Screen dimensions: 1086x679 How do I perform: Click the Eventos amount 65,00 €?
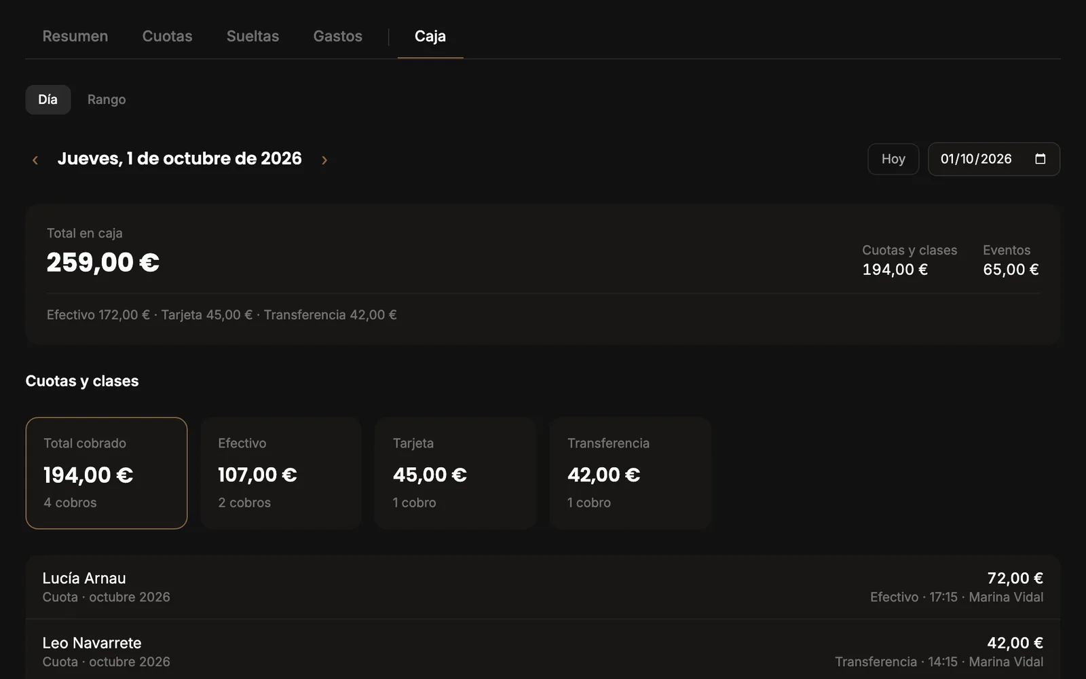pos(1011,270)
